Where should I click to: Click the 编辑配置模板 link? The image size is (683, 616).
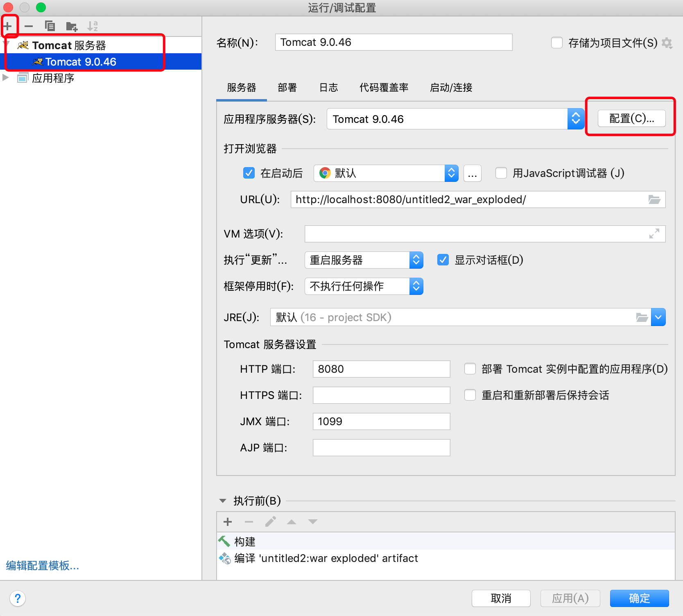tap(42, 566)
